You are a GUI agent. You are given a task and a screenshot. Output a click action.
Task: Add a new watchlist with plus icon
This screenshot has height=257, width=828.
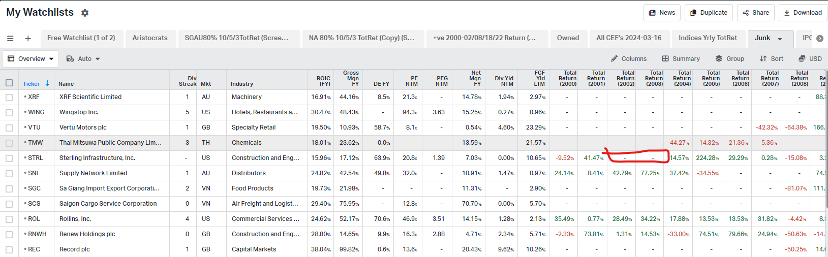coord(28,39)
